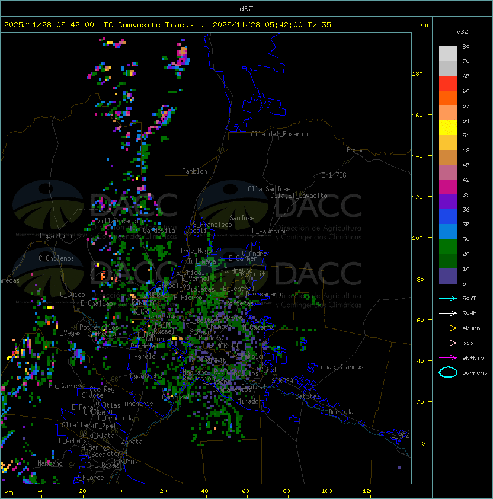Click the C_Guido map label
Image resolution: width=493 pixels, height=499 pixels.
72,295
